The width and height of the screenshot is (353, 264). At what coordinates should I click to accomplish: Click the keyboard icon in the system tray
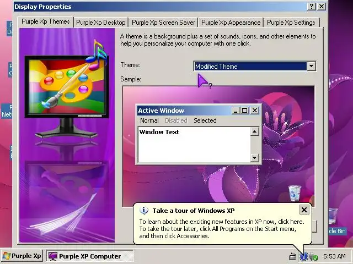292,256
